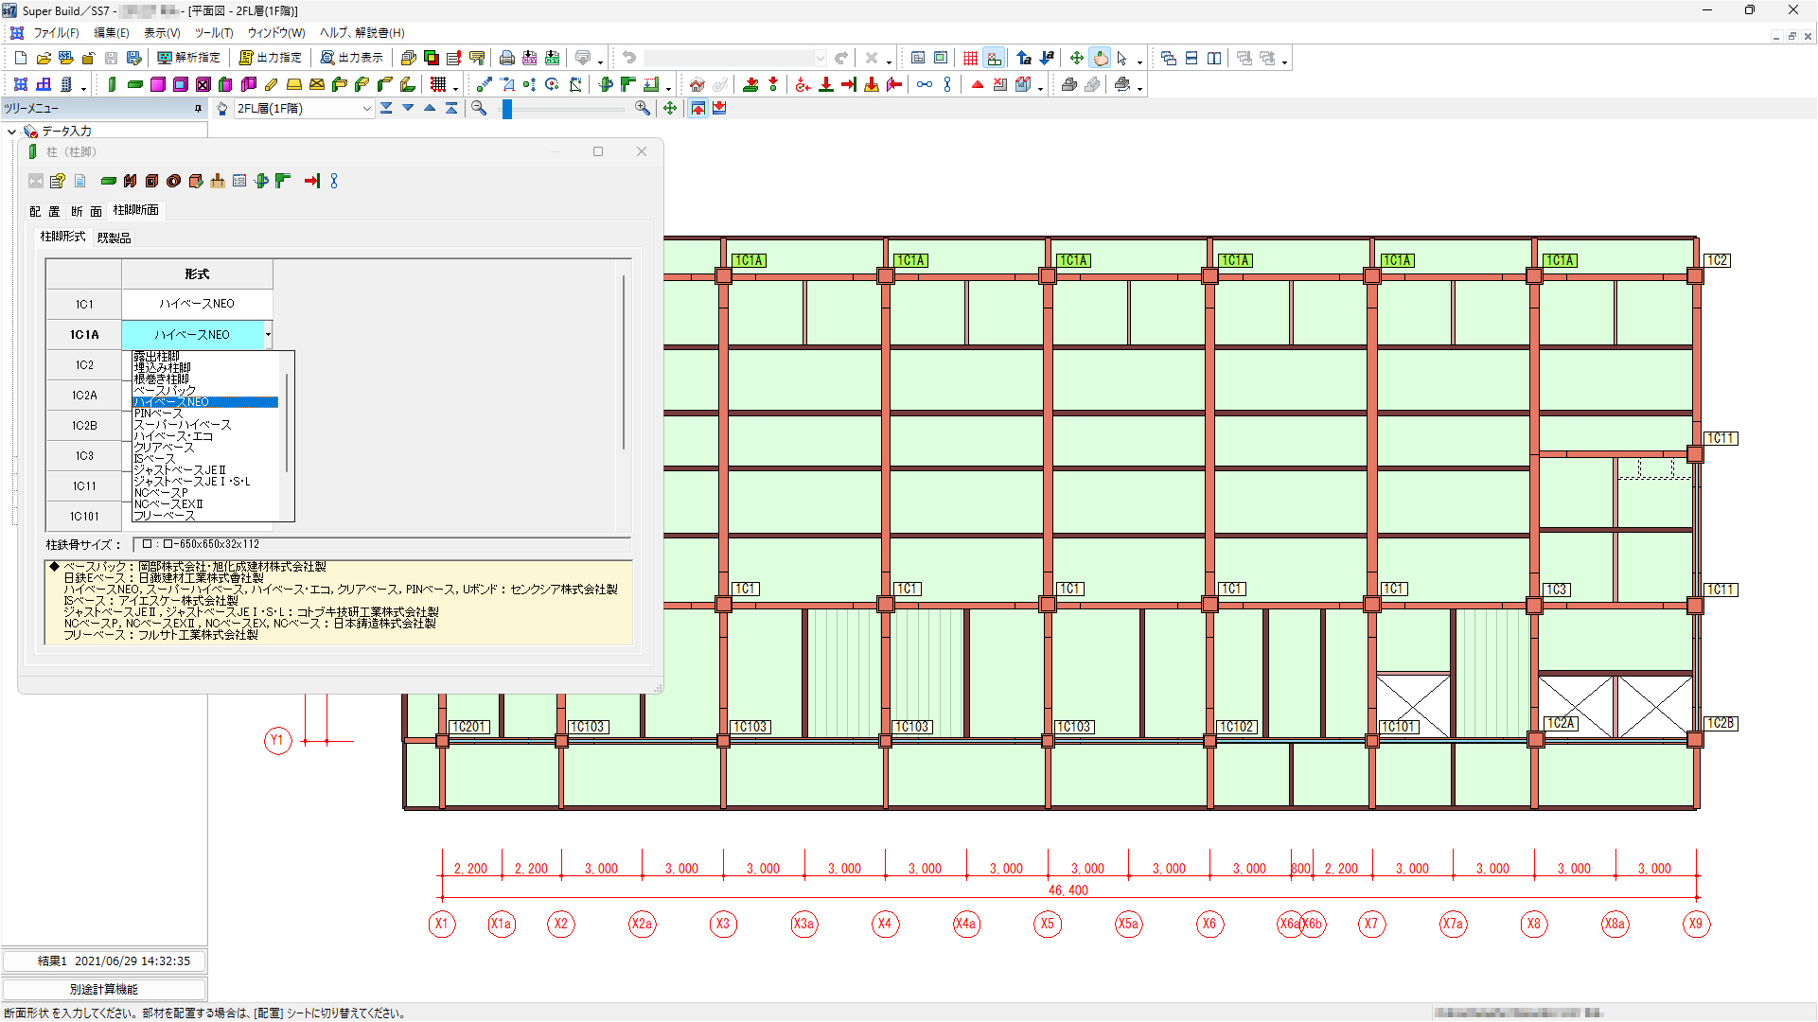Choose 露出柱脚 from the list
Viewport: 1818px width, 1022px height.
[156, 357]
